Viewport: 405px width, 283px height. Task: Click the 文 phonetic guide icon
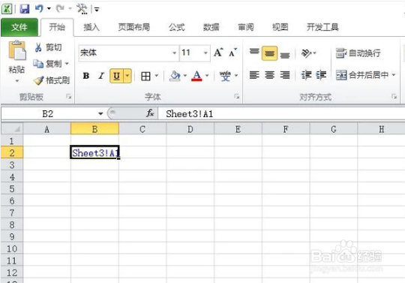pos(225,76)
